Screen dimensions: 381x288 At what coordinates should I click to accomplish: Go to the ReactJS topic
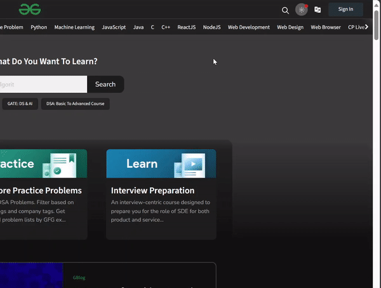186,27
